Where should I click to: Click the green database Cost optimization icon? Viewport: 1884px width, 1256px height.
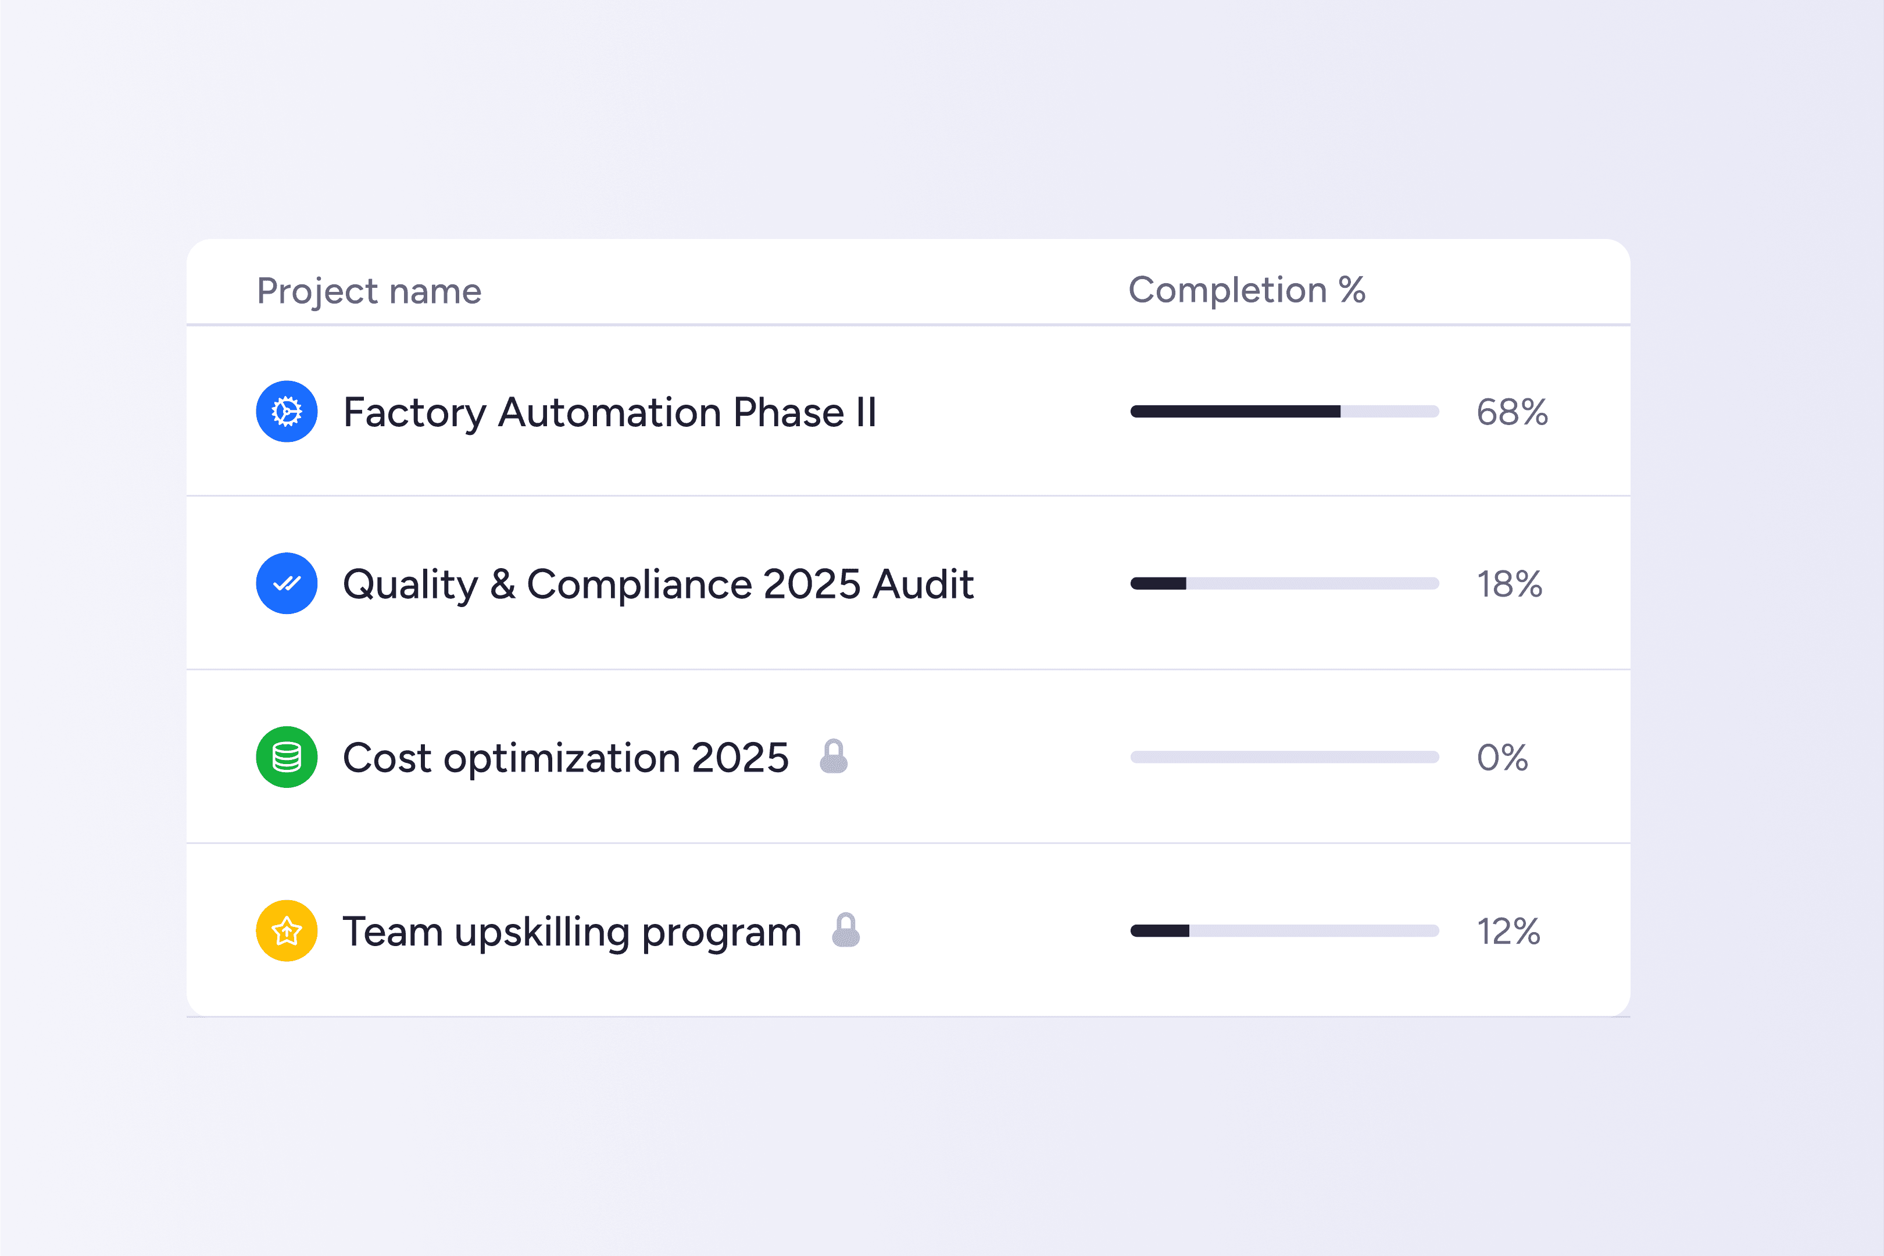287,757
